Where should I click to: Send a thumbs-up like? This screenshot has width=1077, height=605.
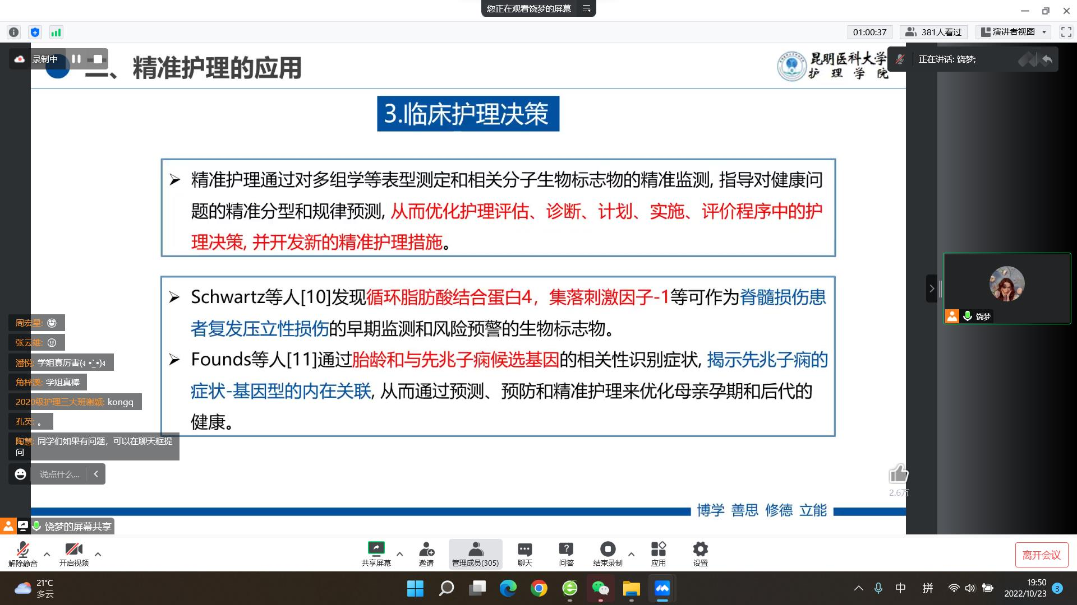[898, 474]
